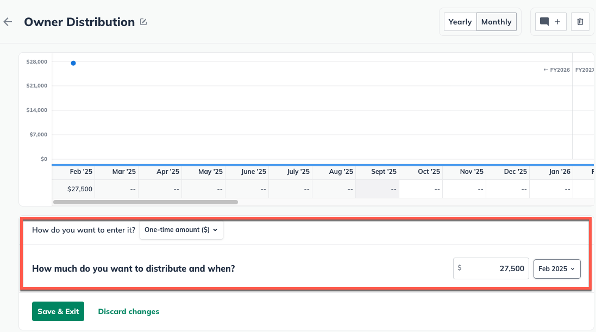
Task: Click the horizontal scrollbar under the table
Action: (145, 202)
